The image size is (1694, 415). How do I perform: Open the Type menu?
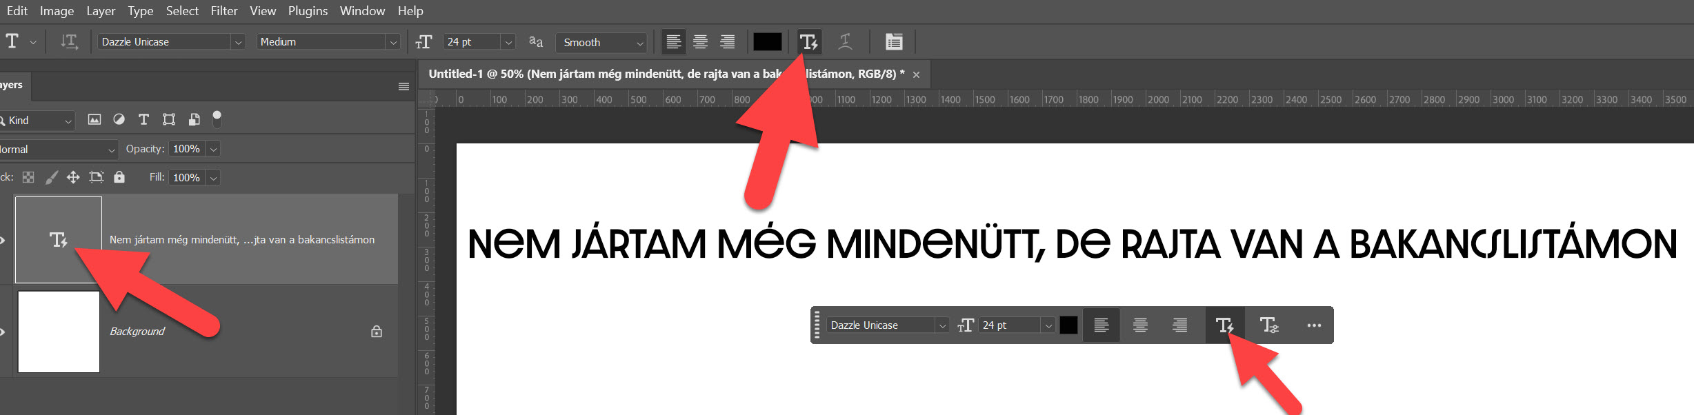tap(141, 11)
